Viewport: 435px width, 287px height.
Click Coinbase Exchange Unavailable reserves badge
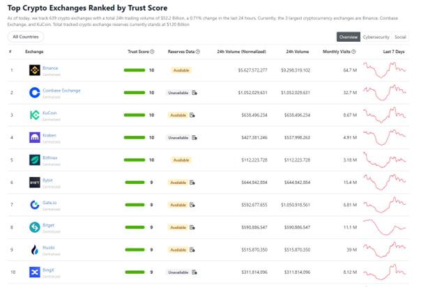click(178, 93)
